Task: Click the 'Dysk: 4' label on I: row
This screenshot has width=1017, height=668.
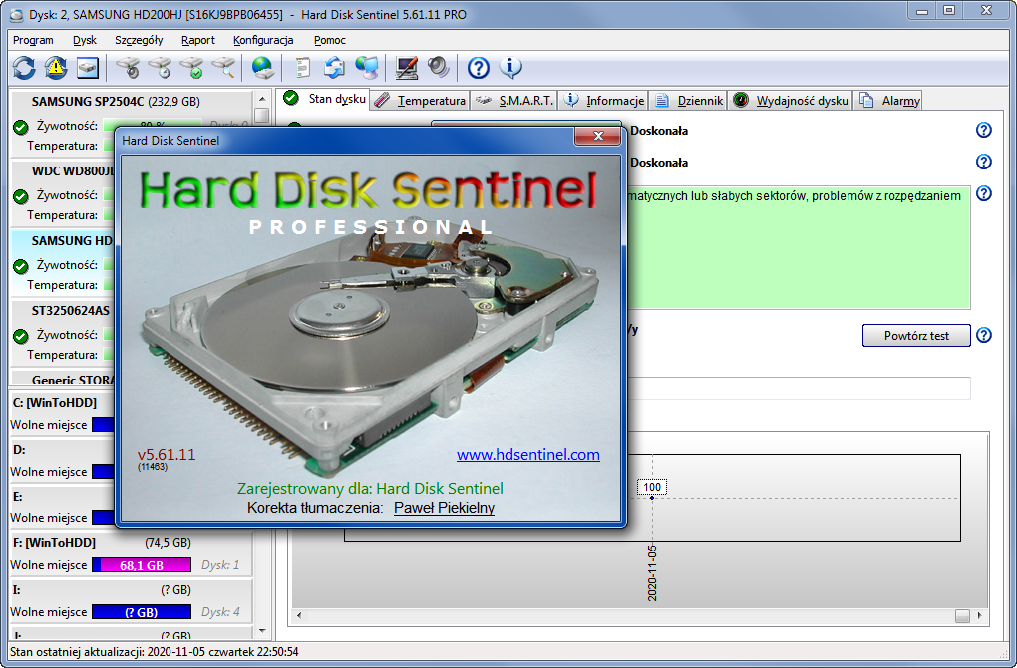Action: (x=220, y=612)
